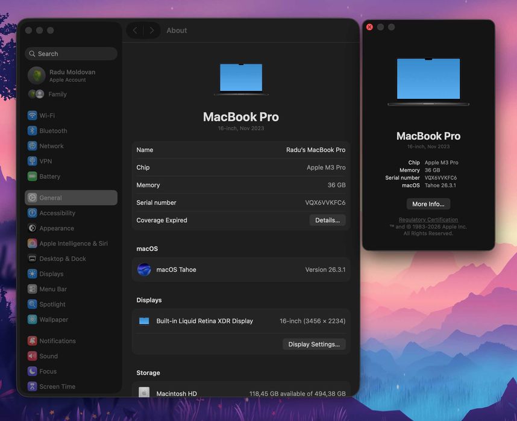Click the General gear icon

32,198
